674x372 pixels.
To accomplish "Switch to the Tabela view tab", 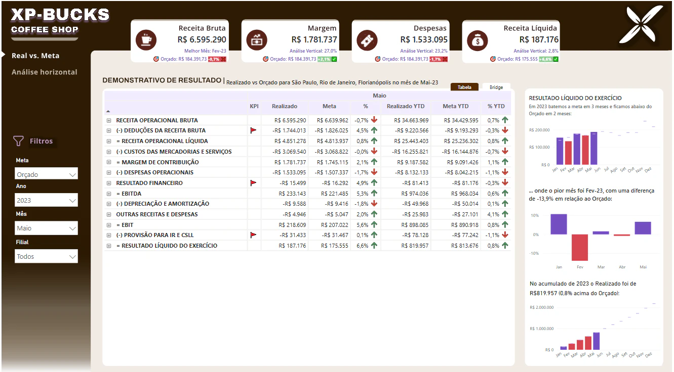I will click(464, 87).
